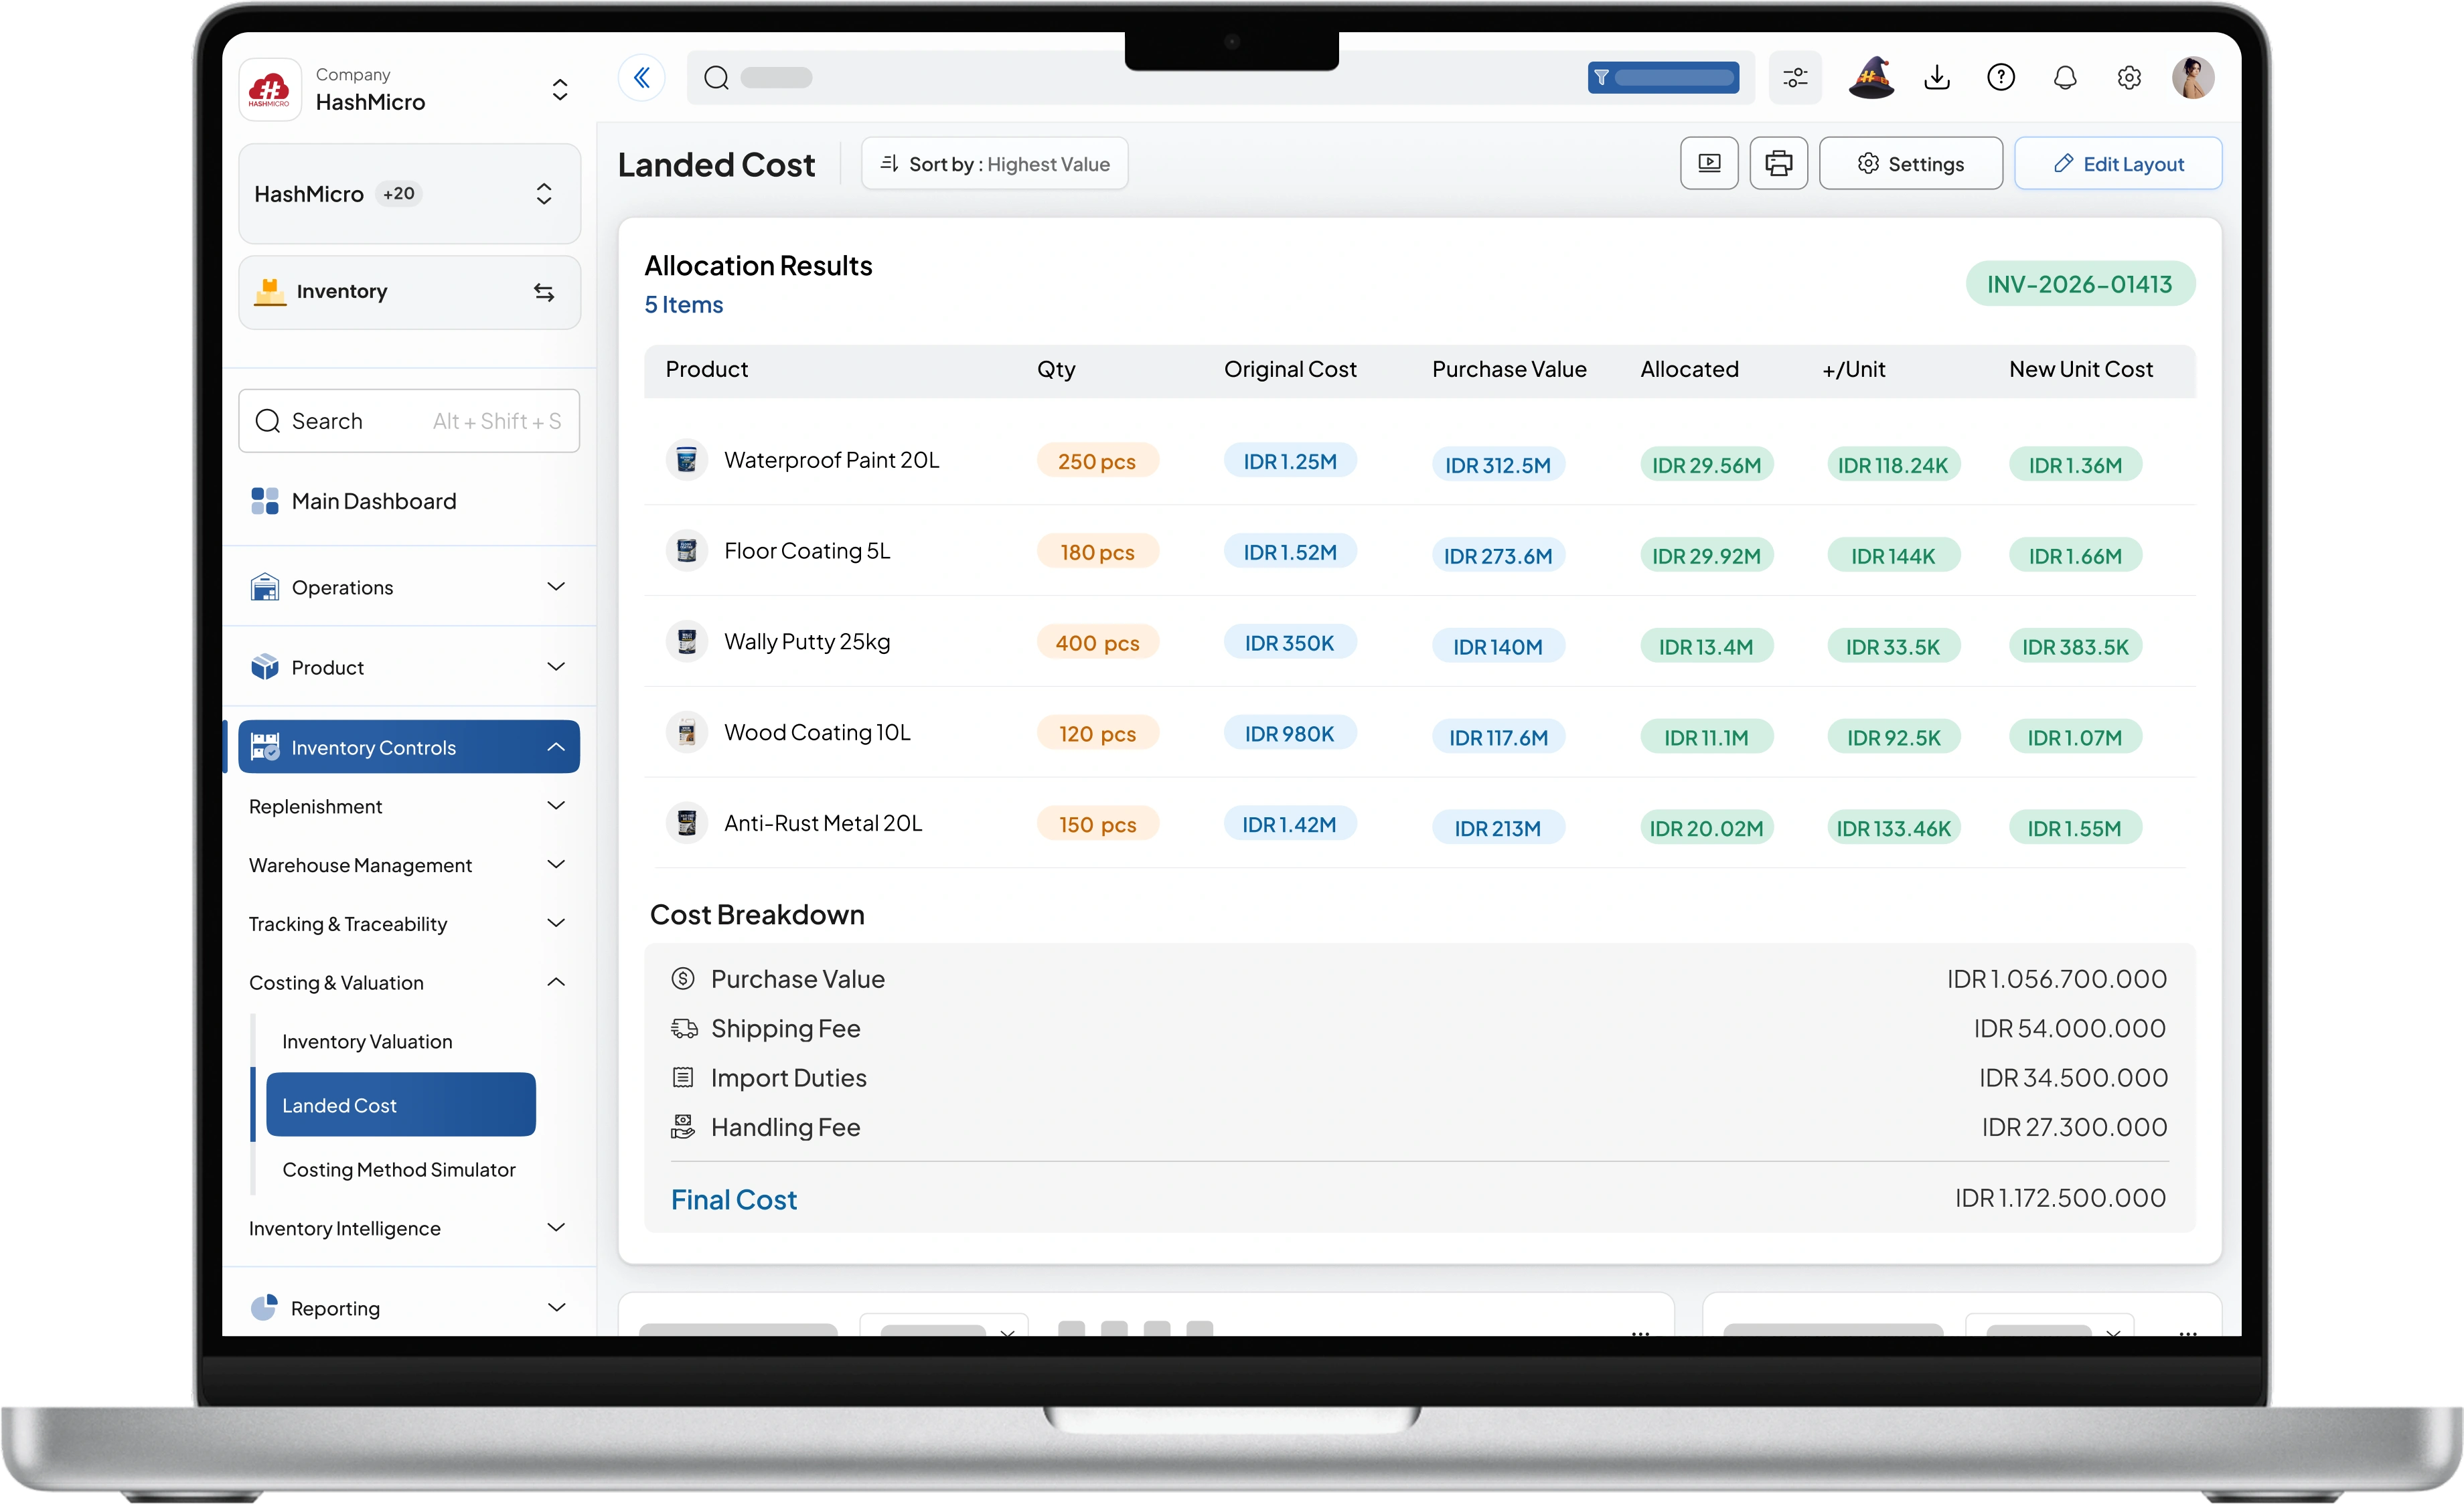This screenshot has width=2464, height=1504.
Task: Open the top bar settings gear icon
Action: [x=2129, y=78]
